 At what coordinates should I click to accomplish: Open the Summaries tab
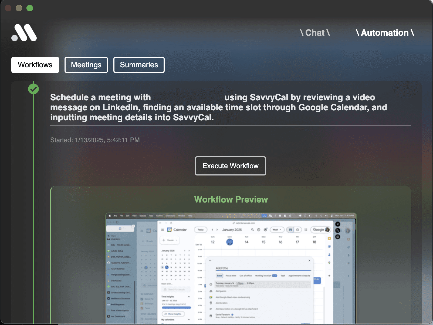tap(139, 65)
